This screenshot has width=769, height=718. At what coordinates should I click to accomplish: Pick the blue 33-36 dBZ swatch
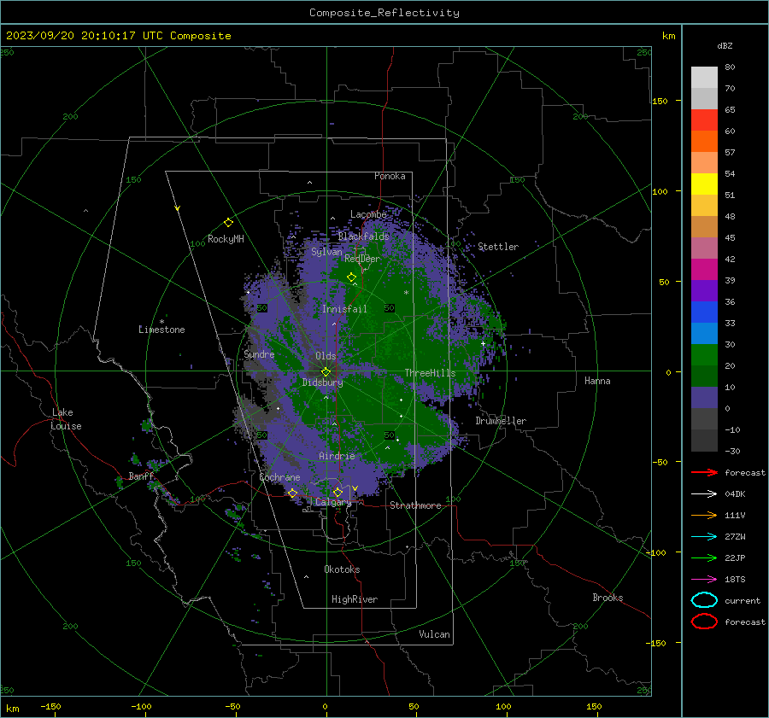(704, 312)
